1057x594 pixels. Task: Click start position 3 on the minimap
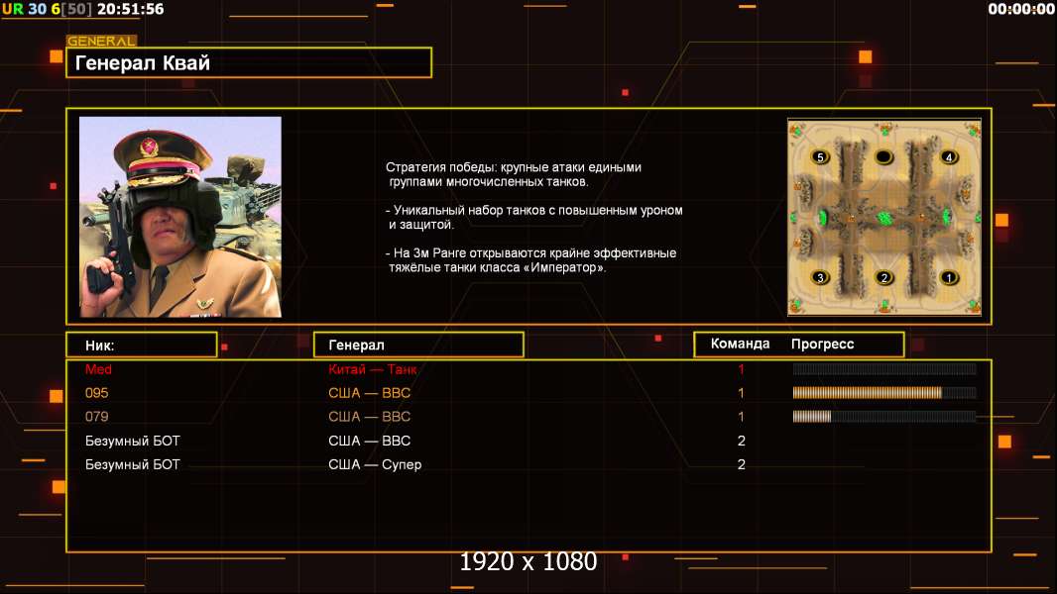tap(820, 277)
